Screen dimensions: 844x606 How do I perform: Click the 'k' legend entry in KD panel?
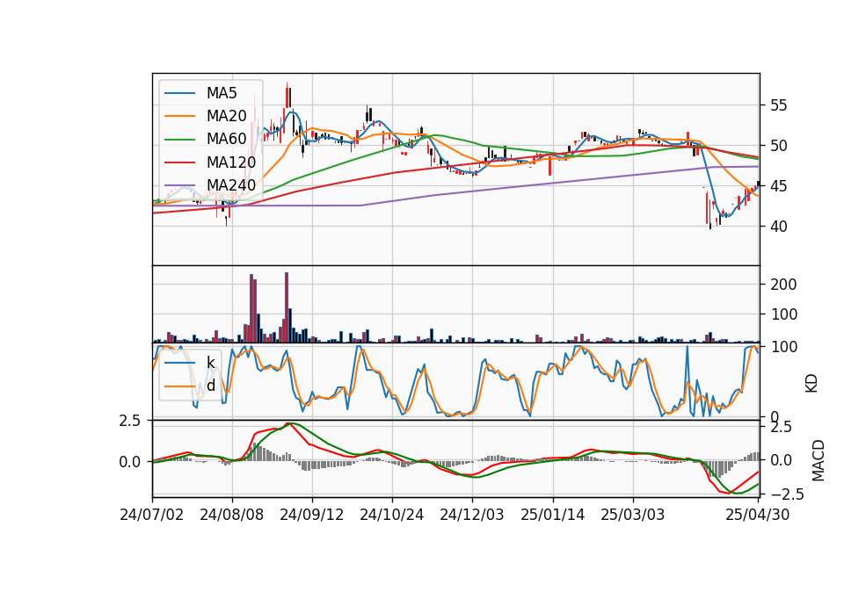(x=210, y=363)
